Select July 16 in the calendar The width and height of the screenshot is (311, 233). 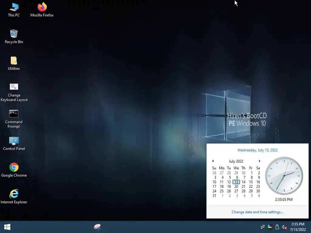pyautogui.click(x=258, y=182)
